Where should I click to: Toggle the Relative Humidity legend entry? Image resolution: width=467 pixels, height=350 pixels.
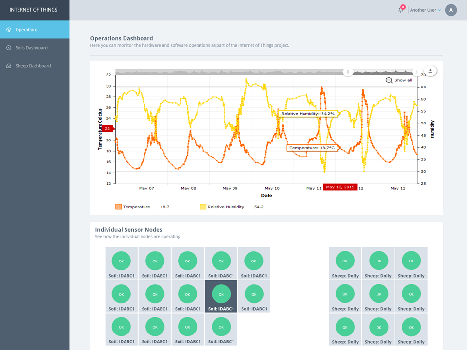(222, 207)
